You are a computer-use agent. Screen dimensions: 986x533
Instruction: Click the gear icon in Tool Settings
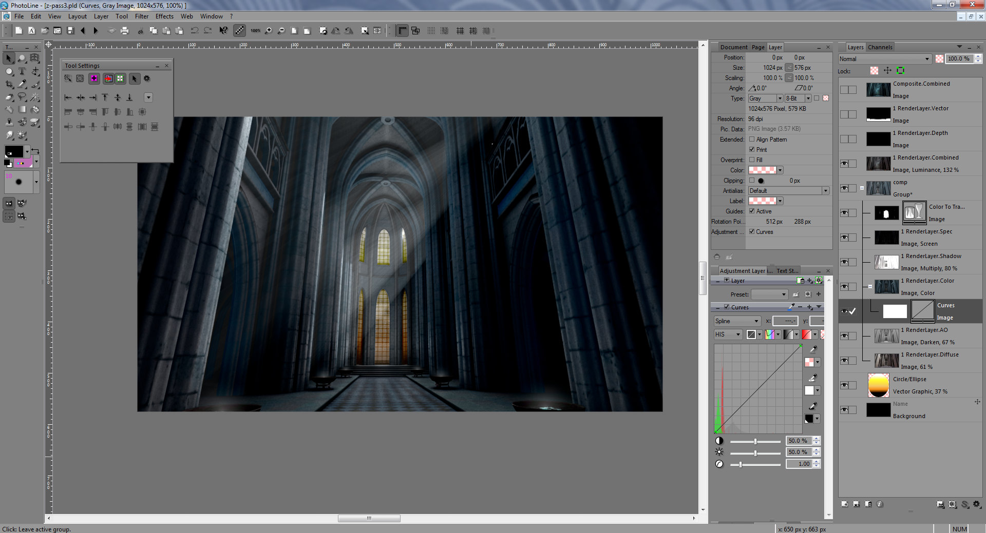pos(147,78)
